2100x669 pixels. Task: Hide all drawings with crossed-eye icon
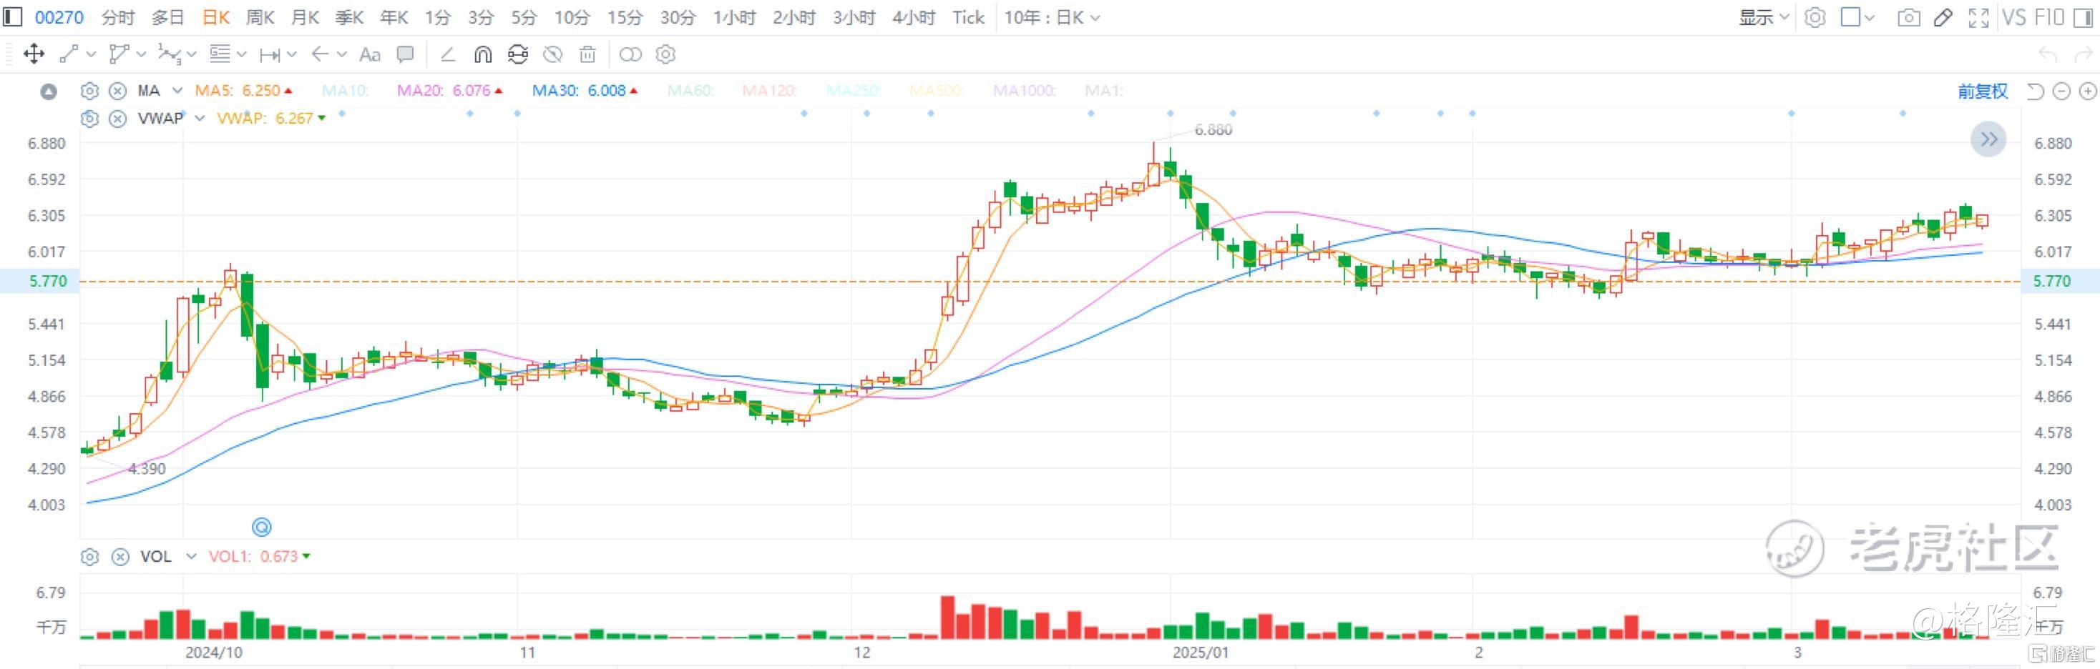552,54
